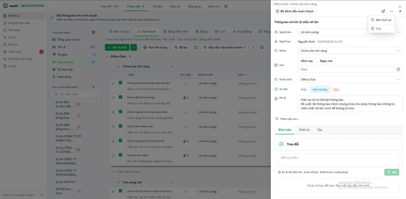Click the drag handle of 'Gửi 1 lần nhiều icon'
The image size is (406, 199).
click(113, 127)
